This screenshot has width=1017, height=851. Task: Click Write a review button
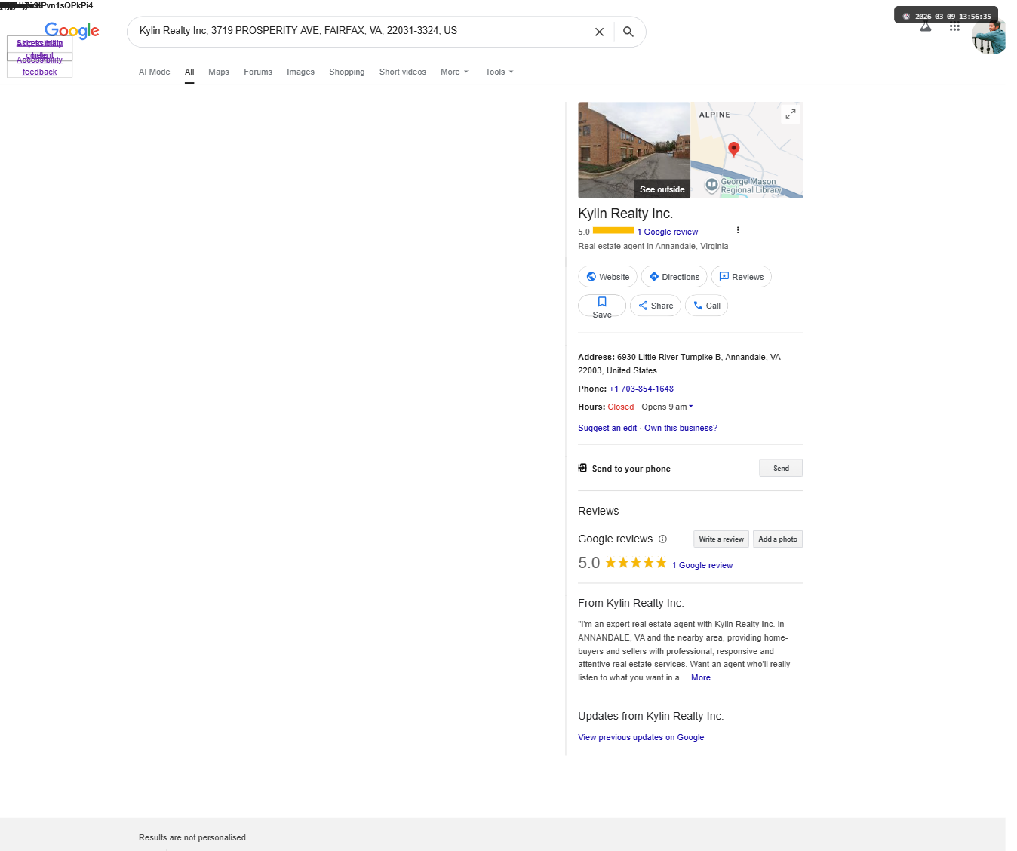721,539
